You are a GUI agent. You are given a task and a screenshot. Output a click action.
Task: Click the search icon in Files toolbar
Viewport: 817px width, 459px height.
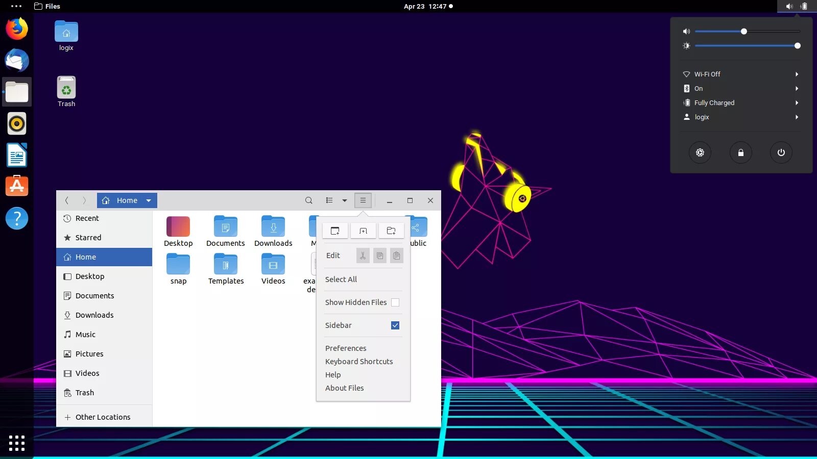(309, 200)
